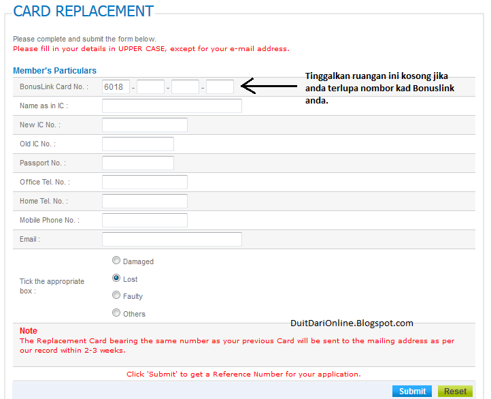Select the Old IC No. input box
This screenshot has height=399, width=491.
pos(138,144)
